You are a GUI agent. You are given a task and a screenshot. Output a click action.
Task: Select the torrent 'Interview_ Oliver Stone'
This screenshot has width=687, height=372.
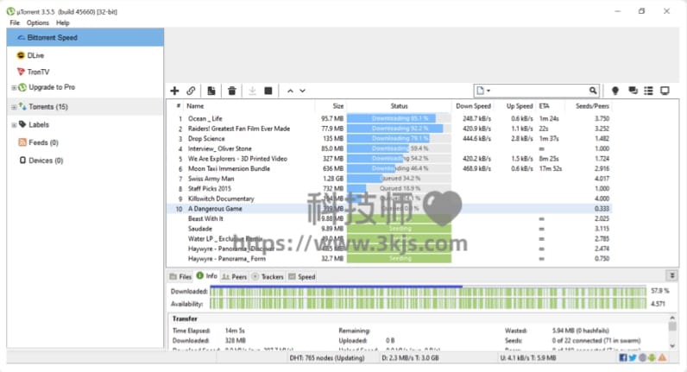pos(219,148)
